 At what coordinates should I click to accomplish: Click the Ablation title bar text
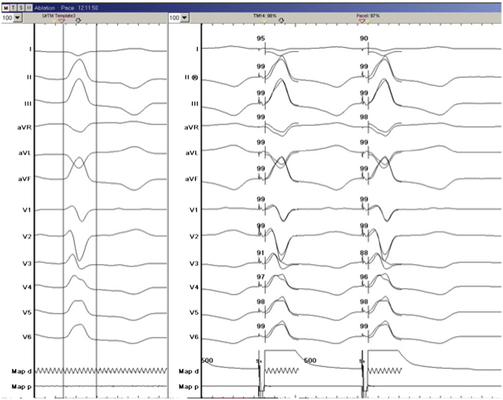[45, 7]
